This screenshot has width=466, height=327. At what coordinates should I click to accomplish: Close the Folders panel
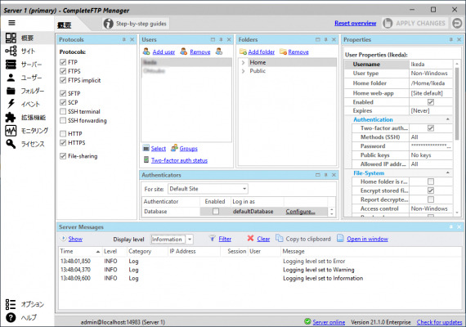334,39
